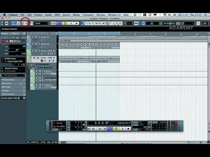The height and width of the screenshot is (157, 210).
Task: Open the All MIDI Inputs dropdown
Action: pos(13,59)
